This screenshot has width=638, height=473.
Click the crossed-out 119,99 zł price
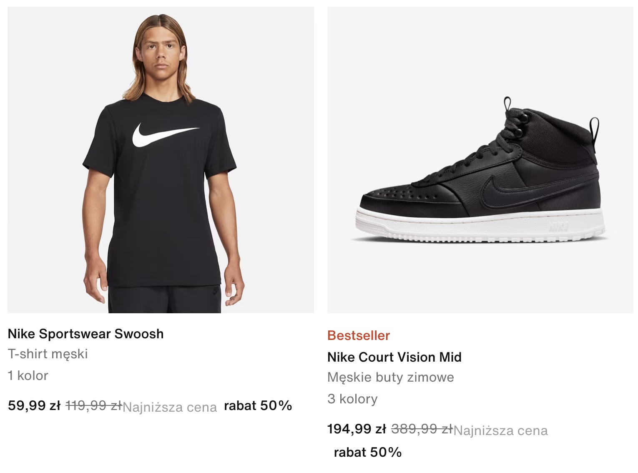pyautogui.click(x=93, y=405)
